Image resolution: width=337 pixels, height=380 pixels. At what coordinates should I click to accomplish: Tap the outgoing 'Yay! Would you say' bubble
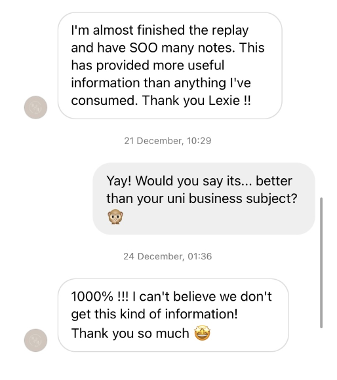tap(204, 199)
